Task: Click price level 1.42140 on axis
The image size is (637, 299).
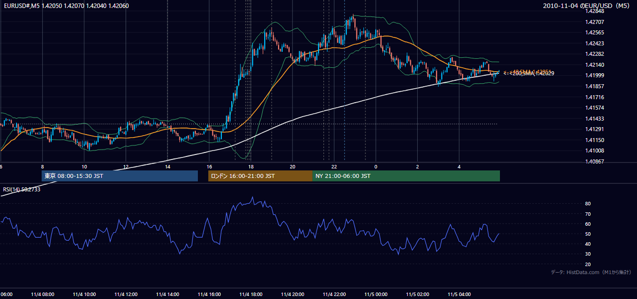Action: [x=595, y=65]
